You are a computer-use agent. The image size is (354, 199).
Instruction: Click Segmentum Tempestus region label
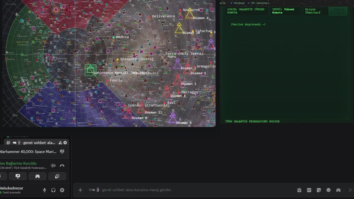click(x=83, y=124)
